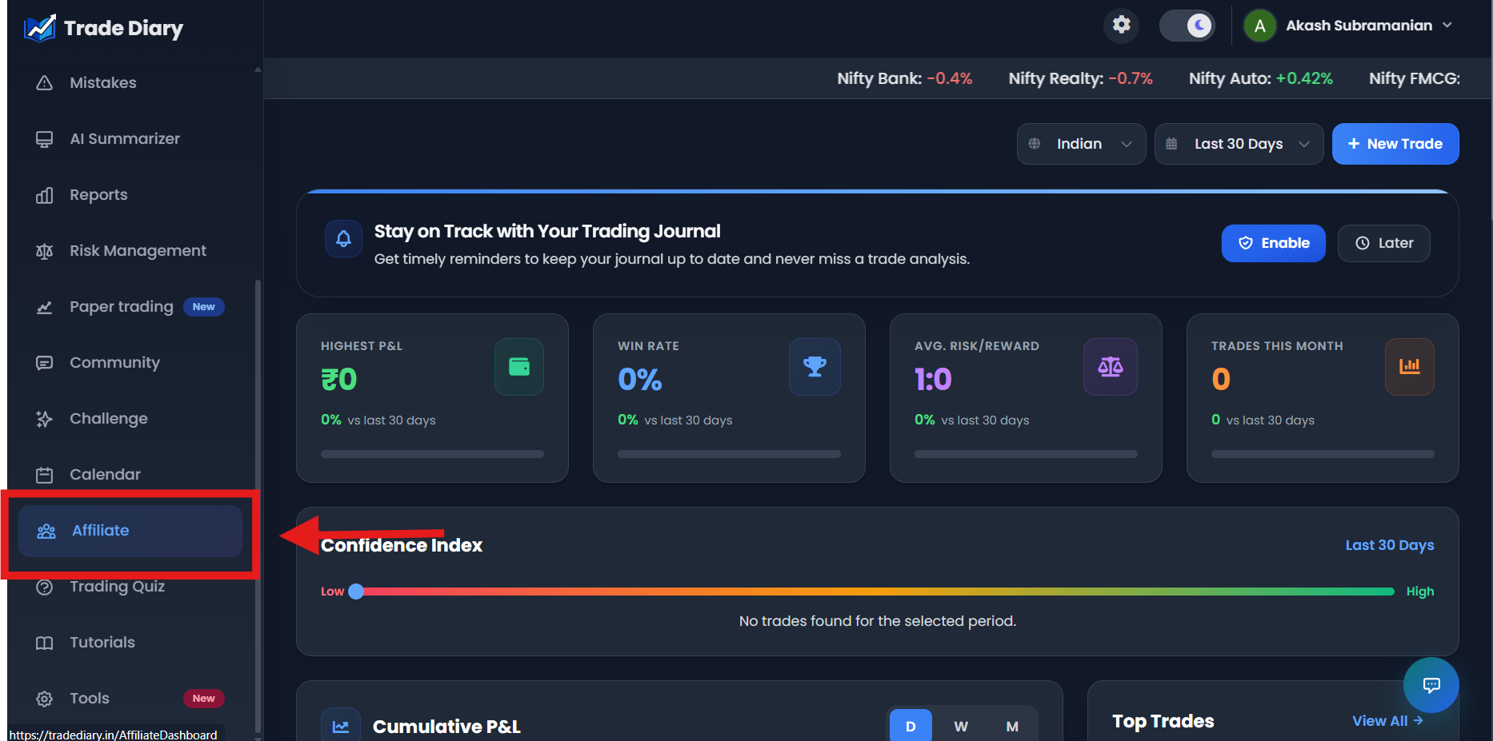Open the Indian market dropdown
The image size is (1493, 741).
click(x=1081, y=144)
